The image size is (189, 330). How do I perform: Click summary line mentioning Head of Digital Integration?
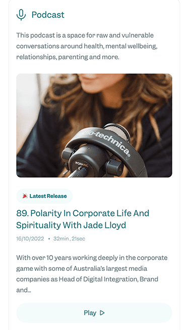coord(87,279)
